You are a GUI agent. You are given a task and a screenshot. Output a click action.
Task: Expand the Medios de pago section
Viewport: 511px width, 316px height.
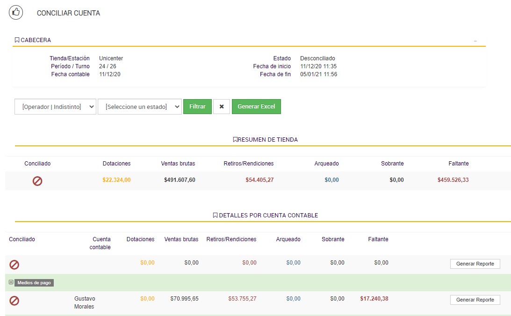tap(11, 282)
